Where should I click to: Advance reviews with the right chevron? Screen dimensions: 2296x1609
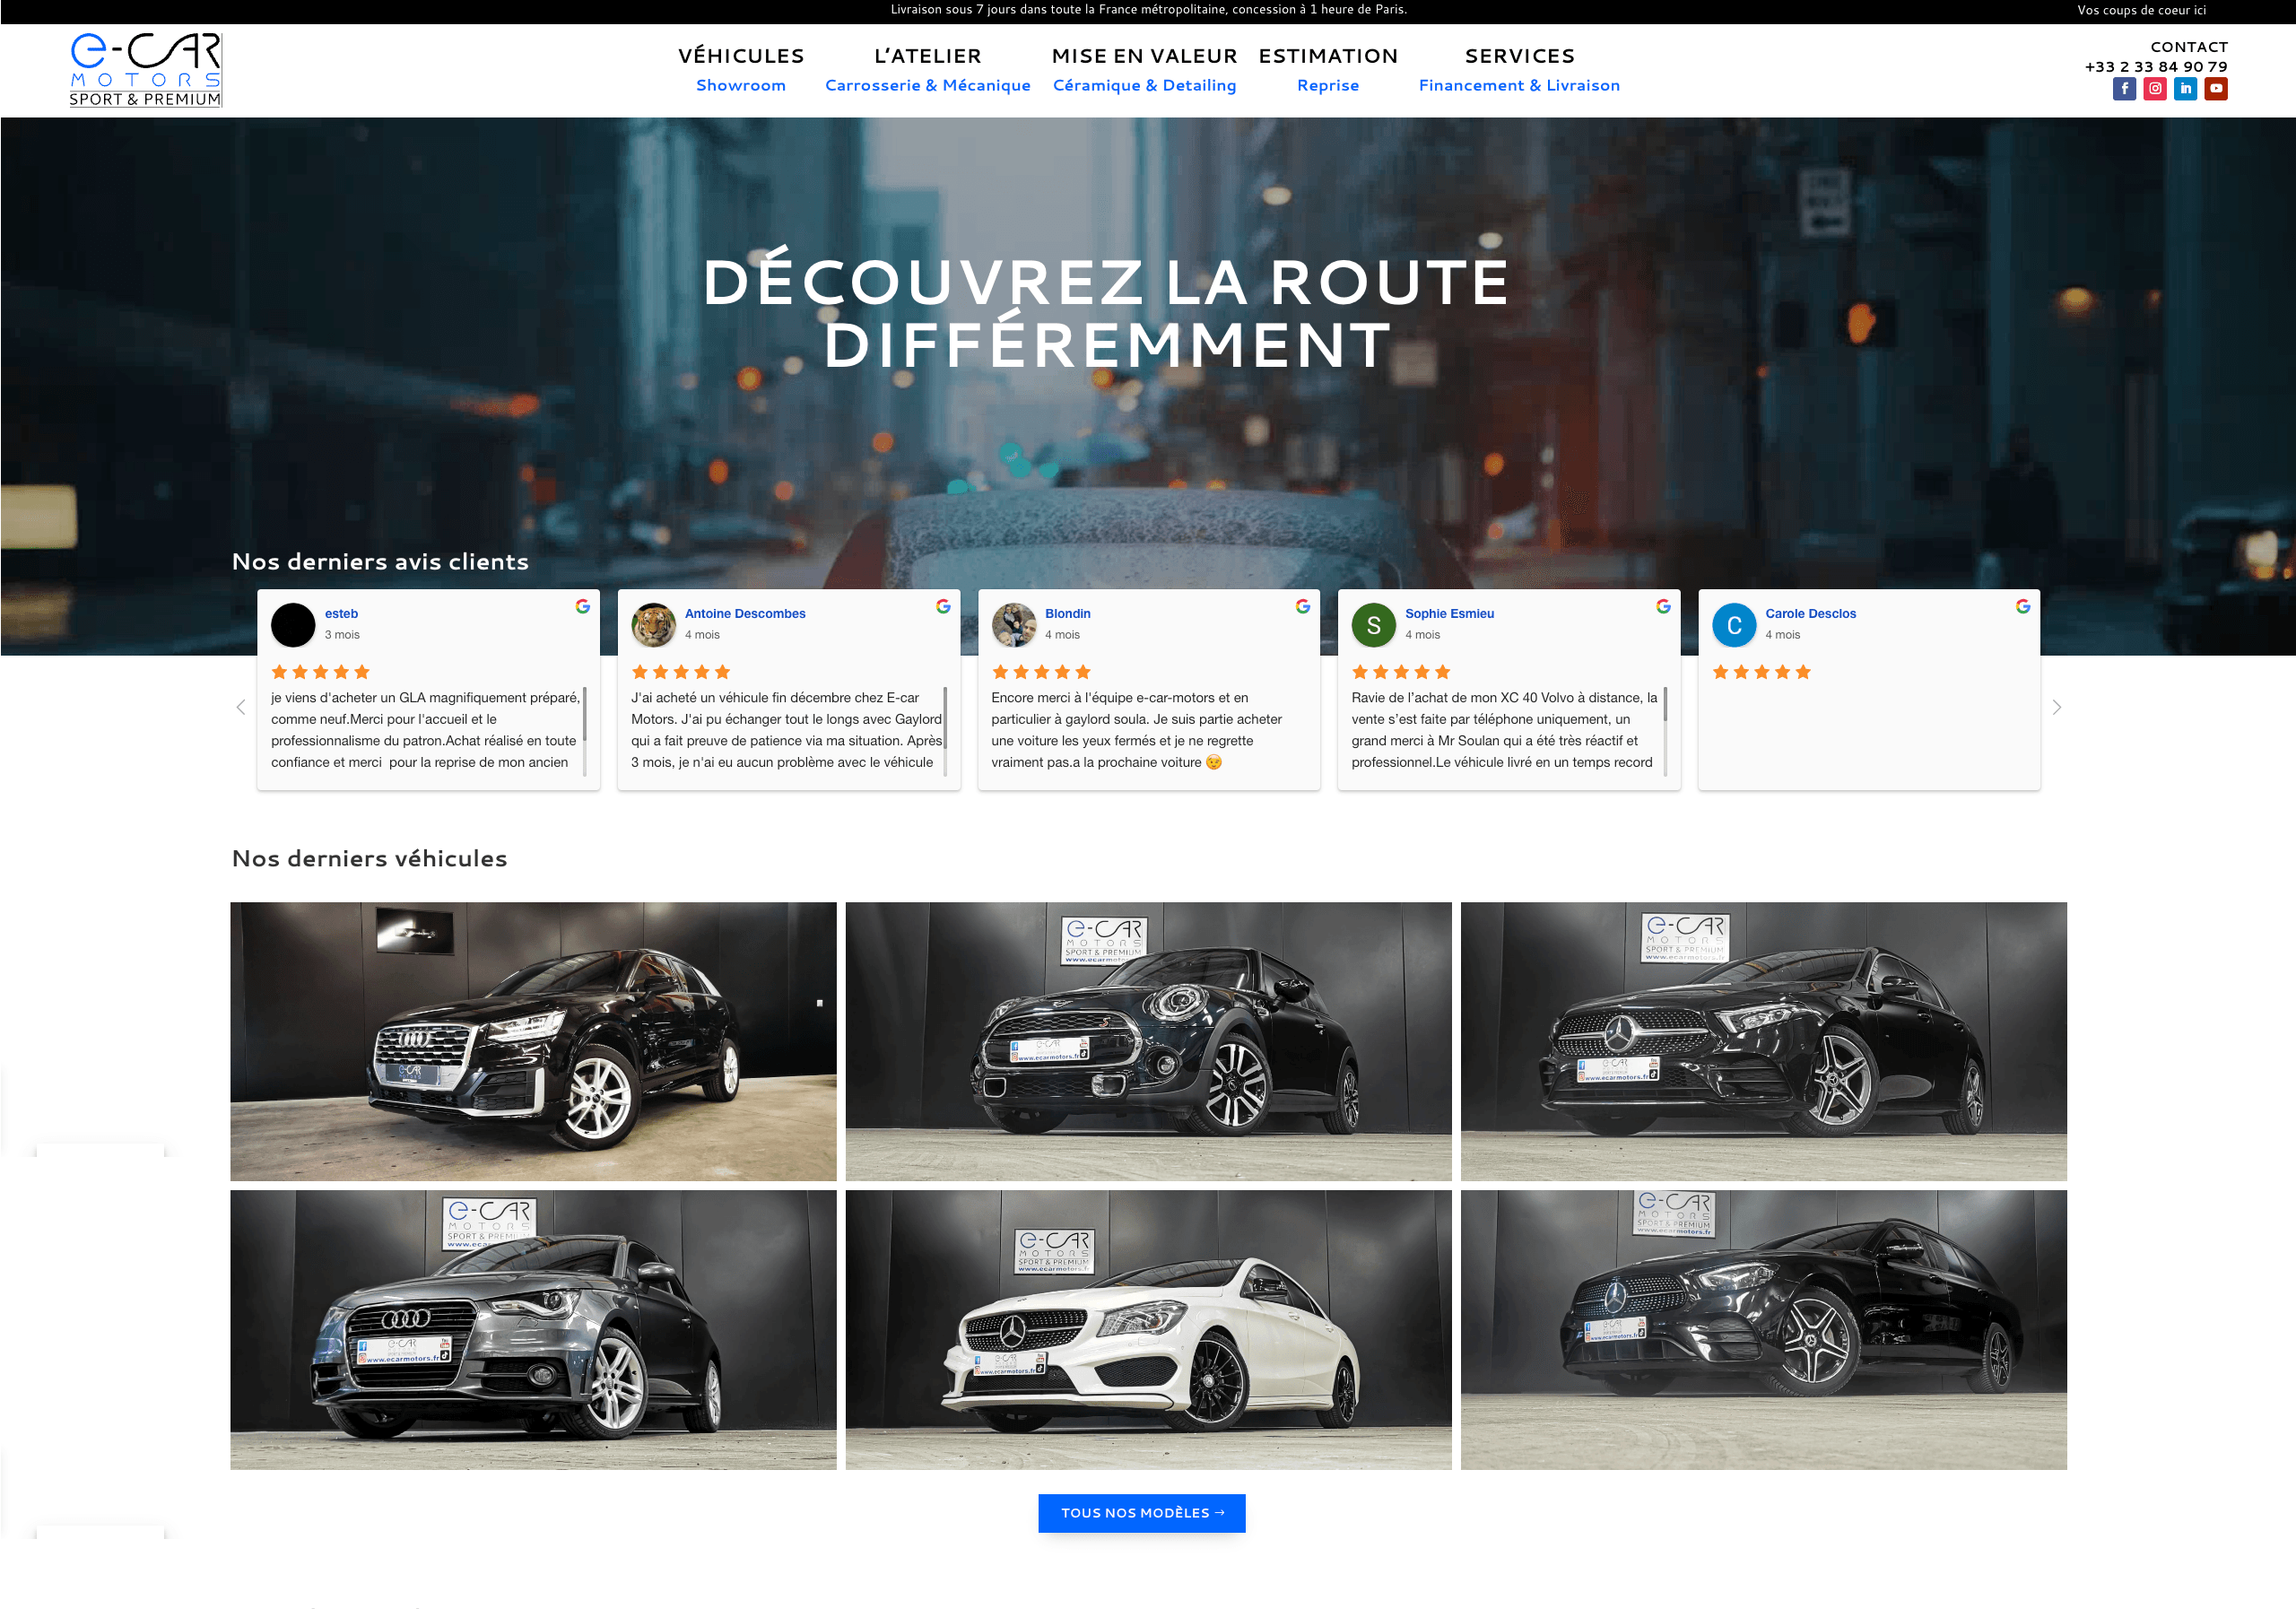[2057, 707]
